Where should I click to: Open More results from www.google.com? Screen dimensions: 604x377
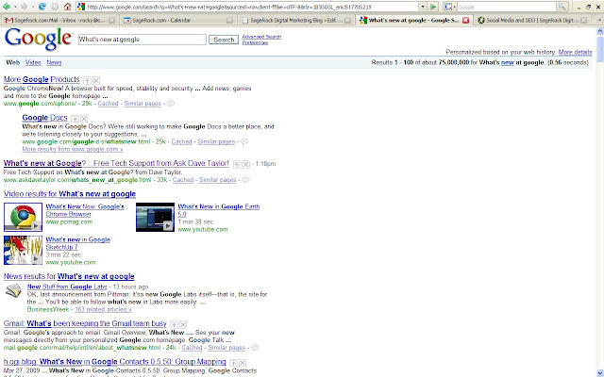coord(73,149)
